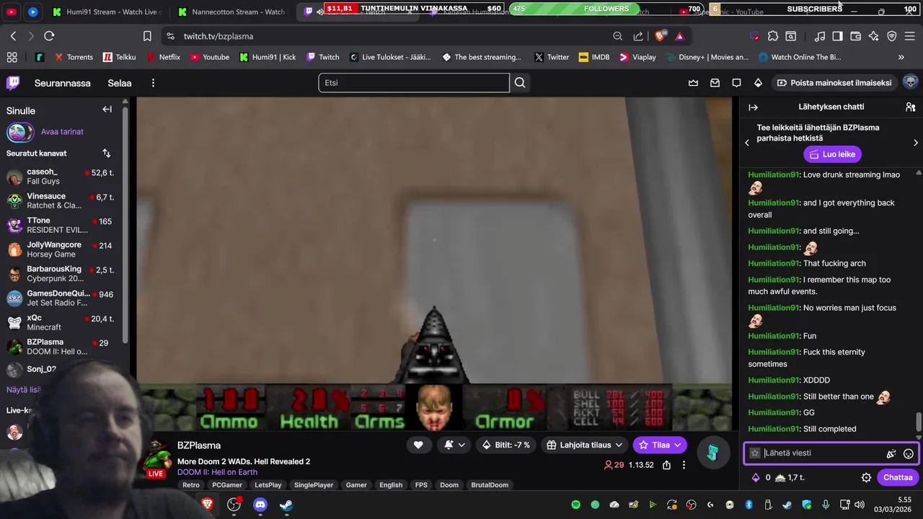
Task: Click the Chattaa send button
Action: [x=898, y=477]
